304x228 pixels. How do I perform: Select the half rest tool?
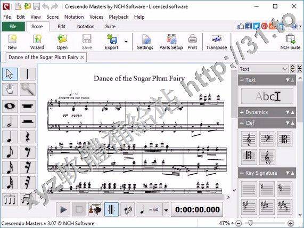pos(28,121)
